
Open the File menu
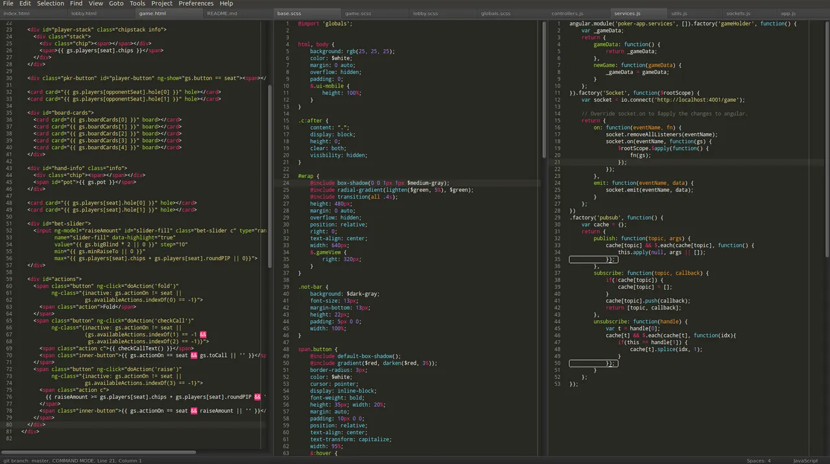(x=8, y=3)
